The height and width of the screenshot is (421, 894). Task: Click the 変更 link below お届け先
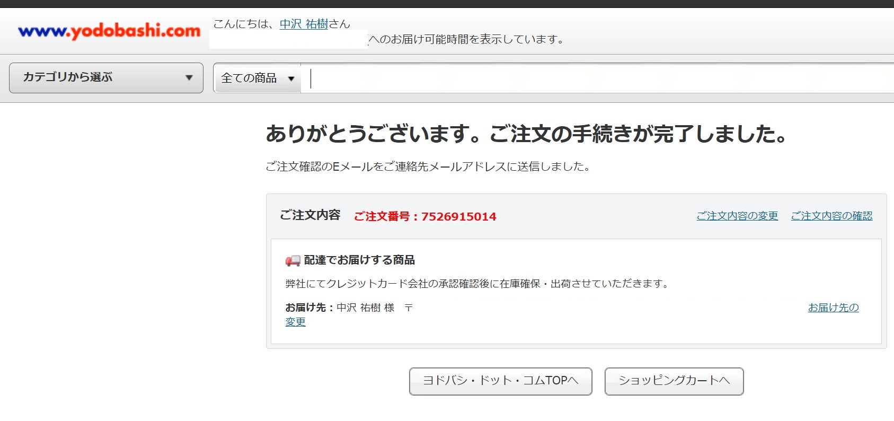[x=295, y=322]
